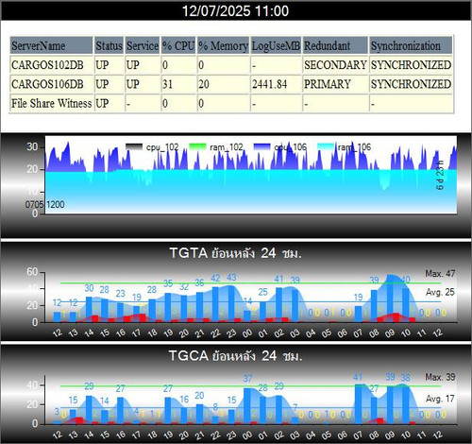Click the TGCA Max. 39 label

440,377
